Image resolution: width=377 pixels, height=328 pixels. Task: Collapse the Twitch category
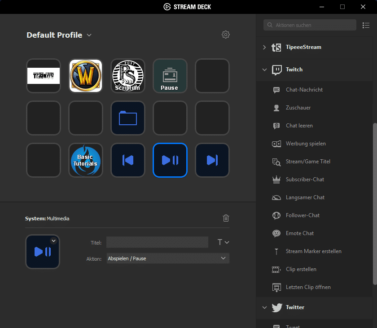pos(264,70)
